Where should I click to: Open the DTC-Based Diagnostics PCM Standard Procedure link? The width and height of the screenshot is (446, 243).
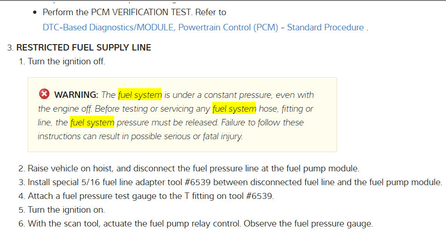(203, 27)
